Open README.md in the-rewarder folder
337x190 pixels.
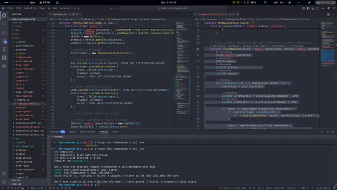click(x=28, y=100)
